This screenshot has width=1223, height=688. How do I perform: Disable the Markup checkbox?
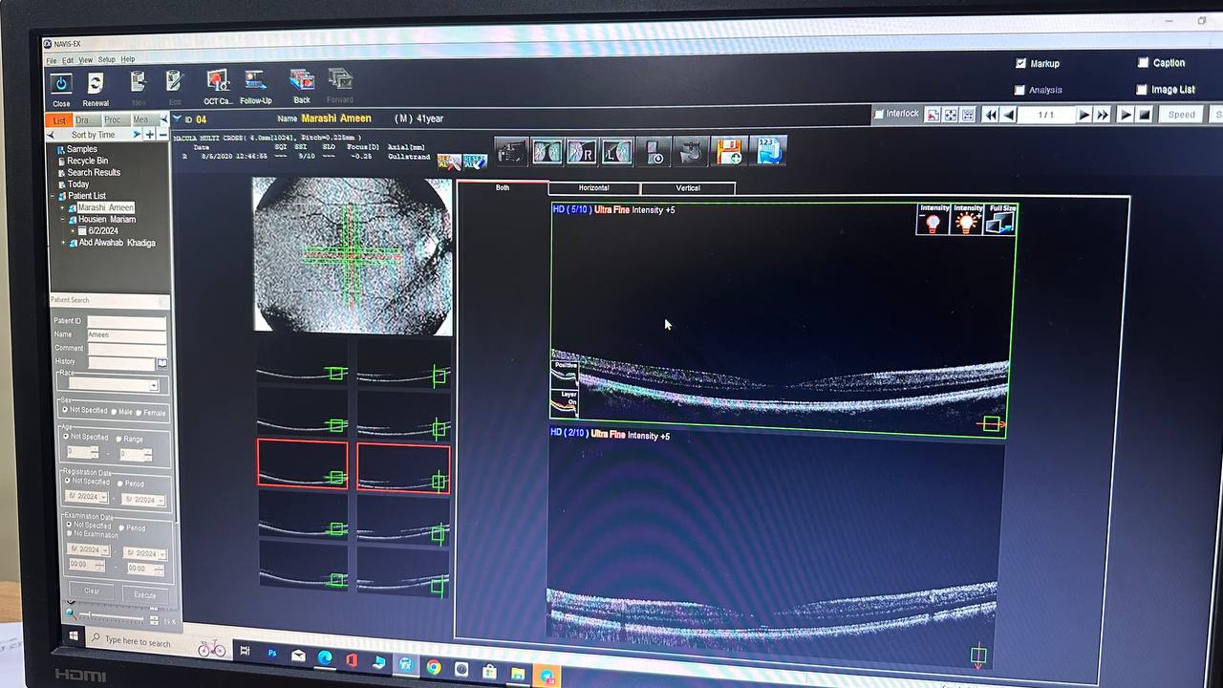click(x=1019, y=63)
